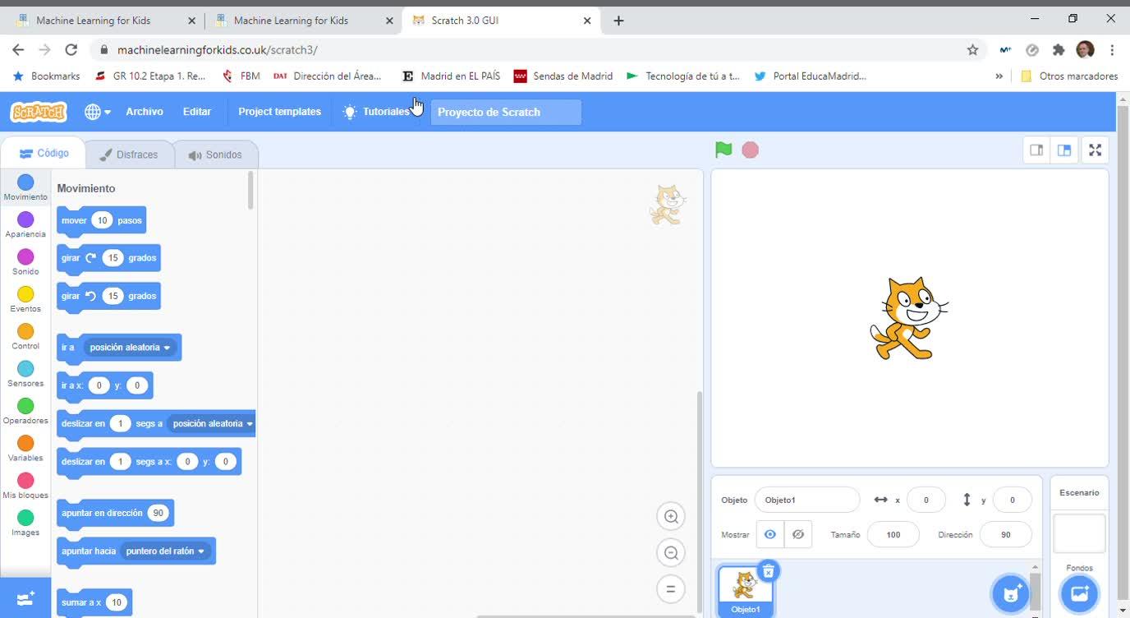Click the Scratch logo
This screenshot has width=1130, height=618.
pos(39,112)
